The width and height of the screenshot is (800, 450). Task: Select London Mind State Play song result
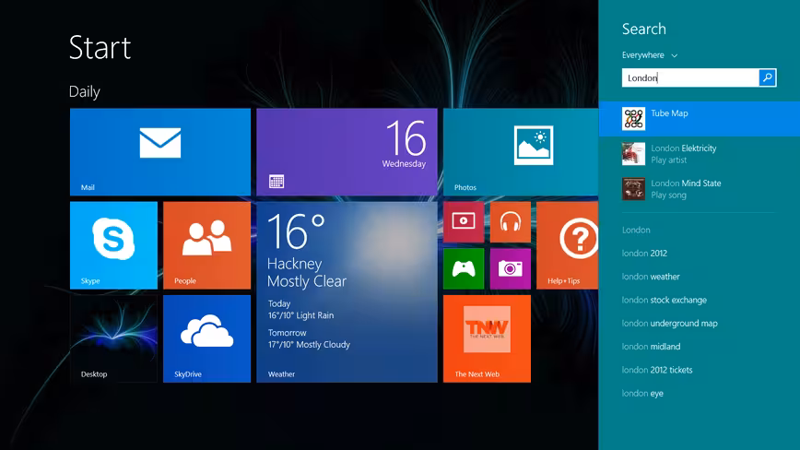point(699,189)
